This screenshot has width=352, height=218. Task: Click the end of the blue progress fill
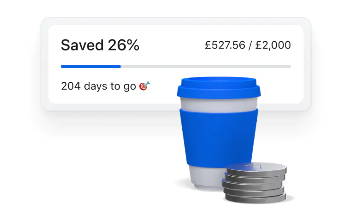point(120,66)
